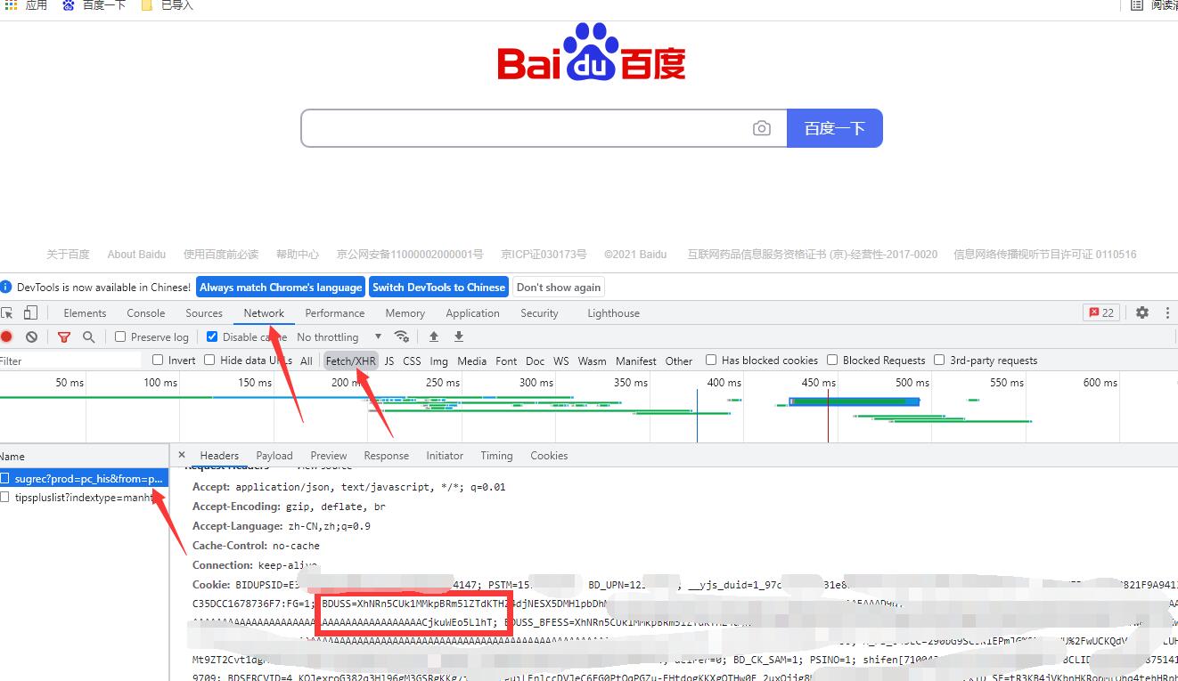Image resolution: width=1178 pixels, height=681 pixels.
Task: Enable the 3rd-party requests checkbox
Action: pos(939,360)
